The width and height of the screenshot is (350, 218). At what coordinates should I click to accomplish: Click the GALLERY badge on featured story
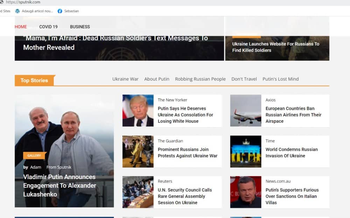34,155
